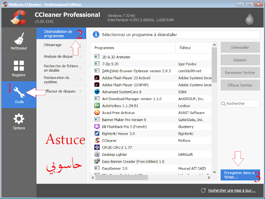Viewport: 265px width, 199px height.
Task: Click the Igor Pavlov publisher cell
Action: point(187,64)
